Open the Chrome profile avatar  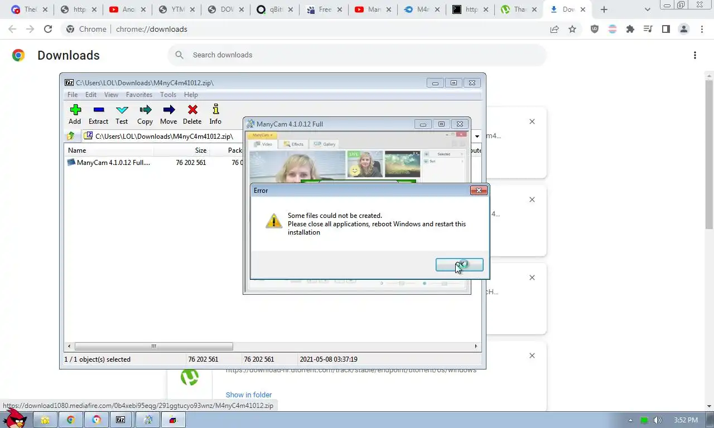[684, 29]
